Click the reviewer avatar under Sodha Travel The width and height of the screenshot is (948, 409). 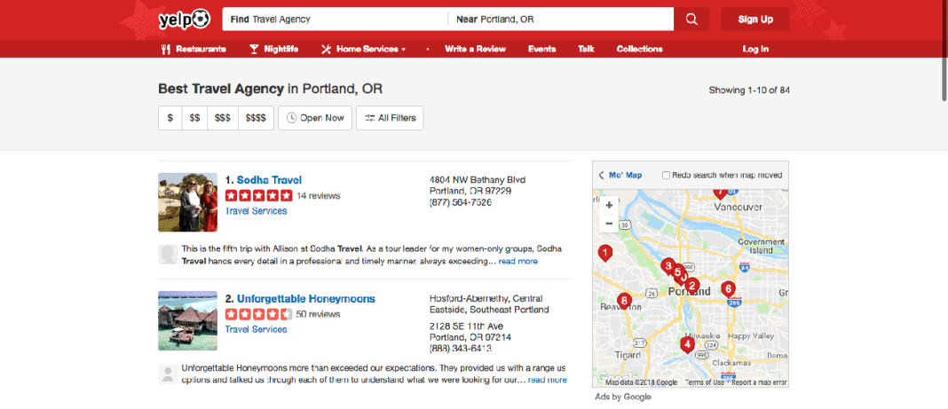click(168, 255)
